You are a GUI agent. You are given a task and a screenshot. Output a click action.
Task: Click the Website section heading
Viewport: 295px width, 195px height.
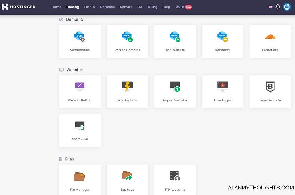coord(74,70)
